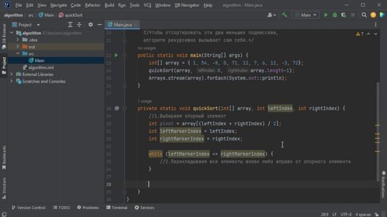Click the grey Stop button in the run toolbar
The width and height of the screenshot is (387, 217).
[x=353, y=15]
